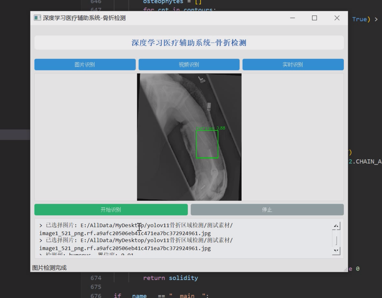Viewport: 382px width, 298px height.
Task: Click the window title text in title bar
Action: [84, 18]
